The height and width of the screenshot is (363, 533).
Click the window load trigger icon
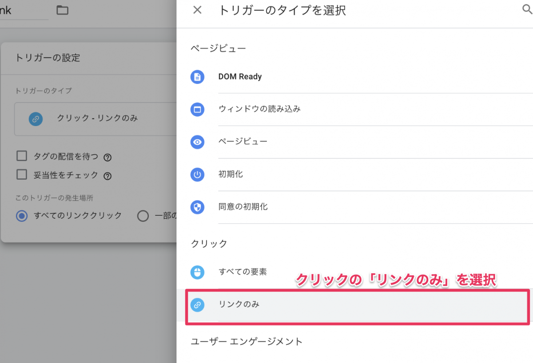pyautogui.click(x=197, y=109)
